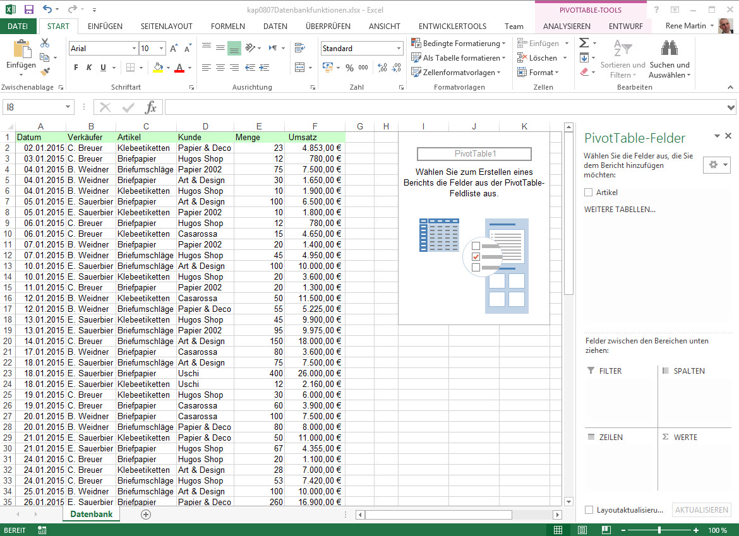Viewport: 739px width, 536px height.
Task: Expand the number format dropdown Standard
Action: pos(399,49)
